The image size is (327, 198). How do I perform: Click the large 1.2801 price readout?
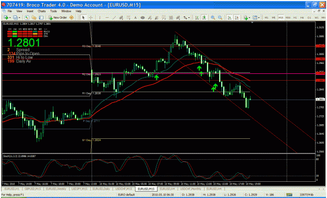pos(24,42)
